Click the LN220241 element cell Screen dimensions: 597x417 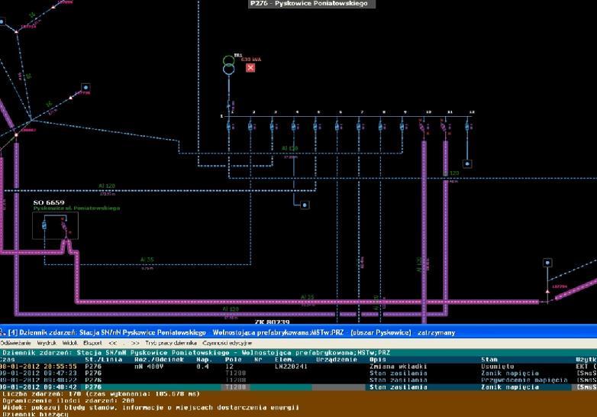(291, 367)
